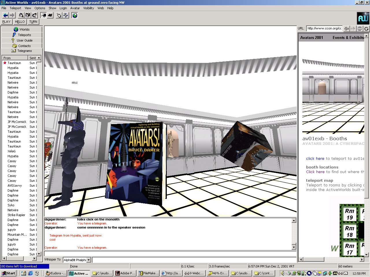Switch to camera view icon
Screen dimensions: 370x277
50,15
